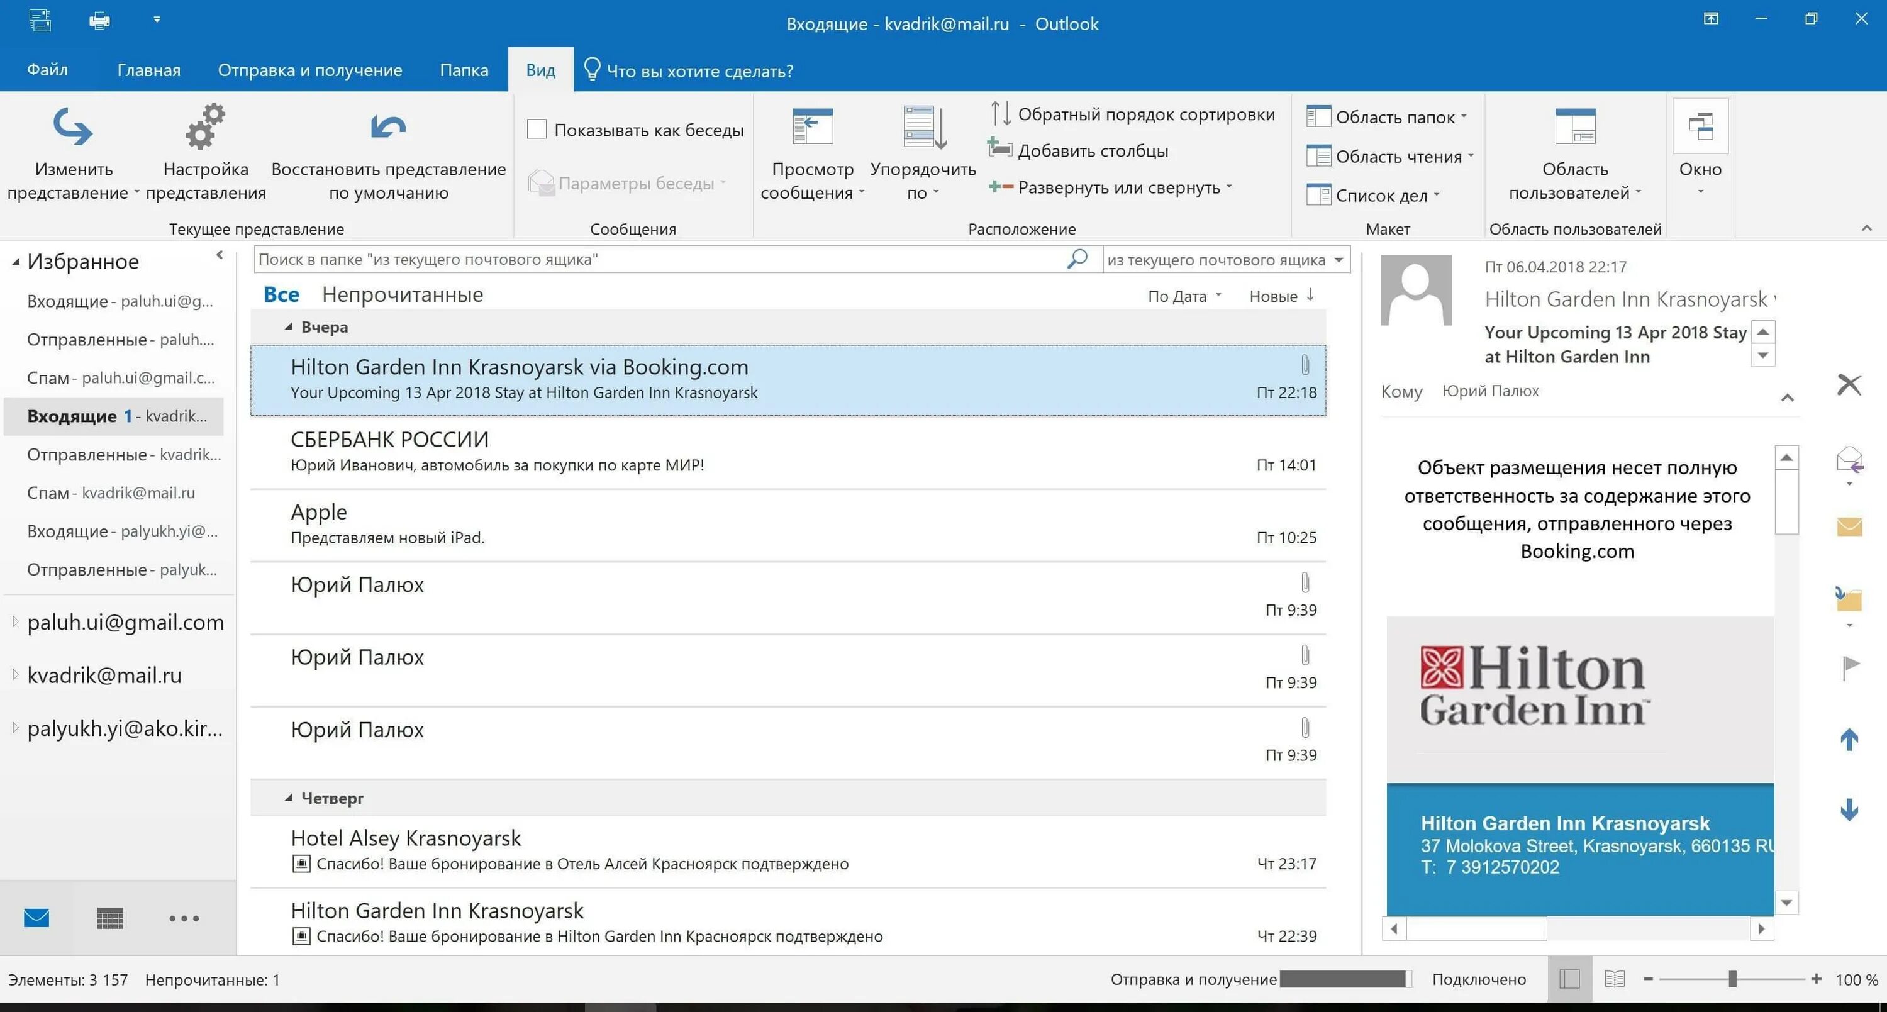
Task: Flag the message for follow-up
Action: [x=1850, y=669]
